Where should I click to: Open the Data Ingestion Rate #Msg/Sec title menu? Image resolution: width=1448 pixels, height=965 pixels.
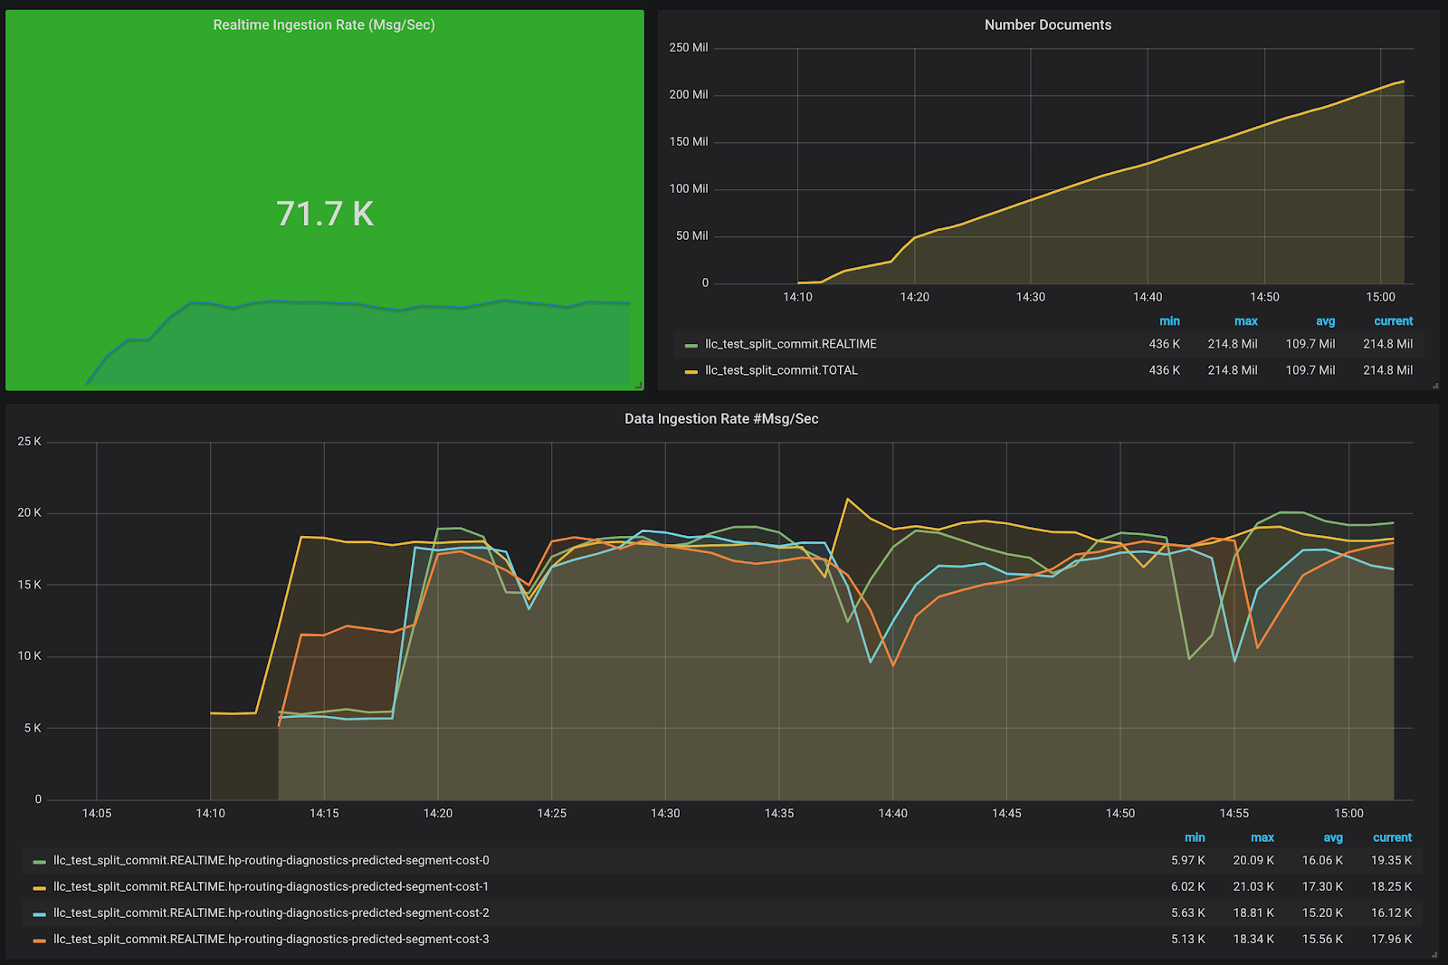click(x=721, y=419)
